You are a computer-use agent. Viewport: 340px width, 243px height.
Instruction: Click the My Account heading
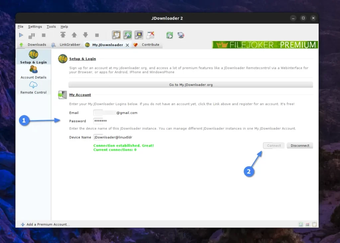click(x=80, y=95)
